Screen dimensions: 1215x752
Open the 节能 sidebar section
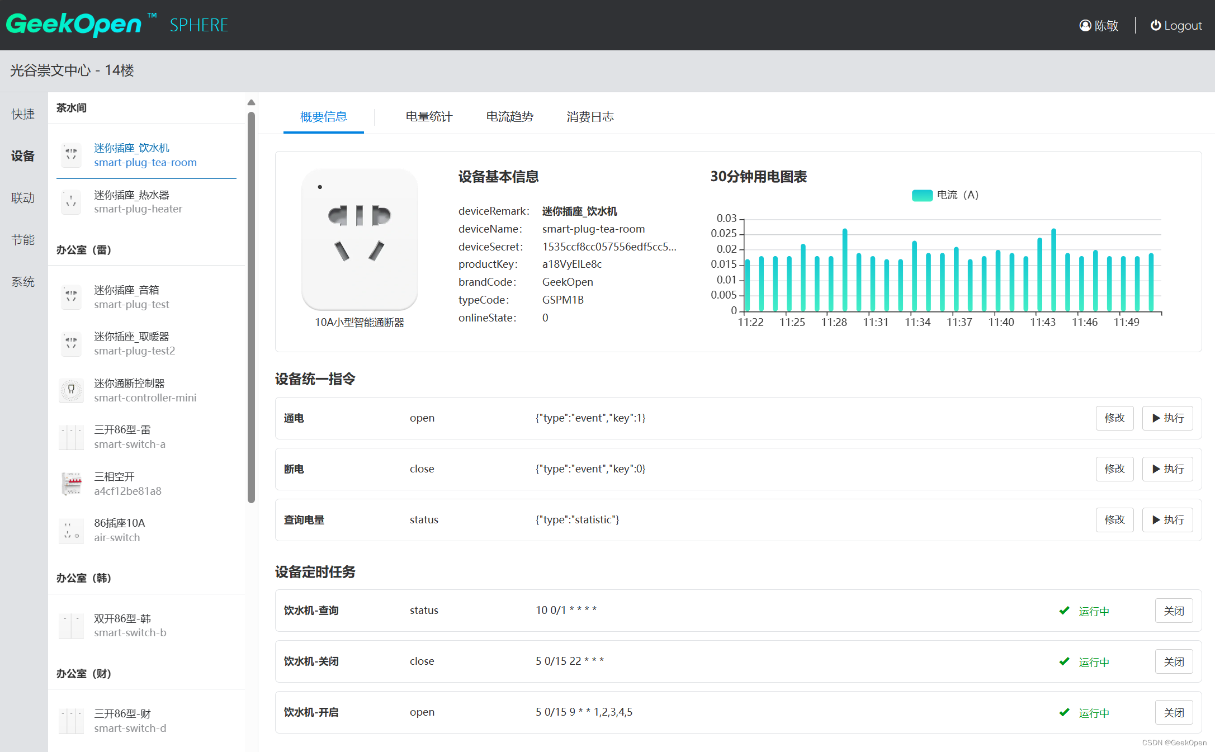tap(23, 240)
